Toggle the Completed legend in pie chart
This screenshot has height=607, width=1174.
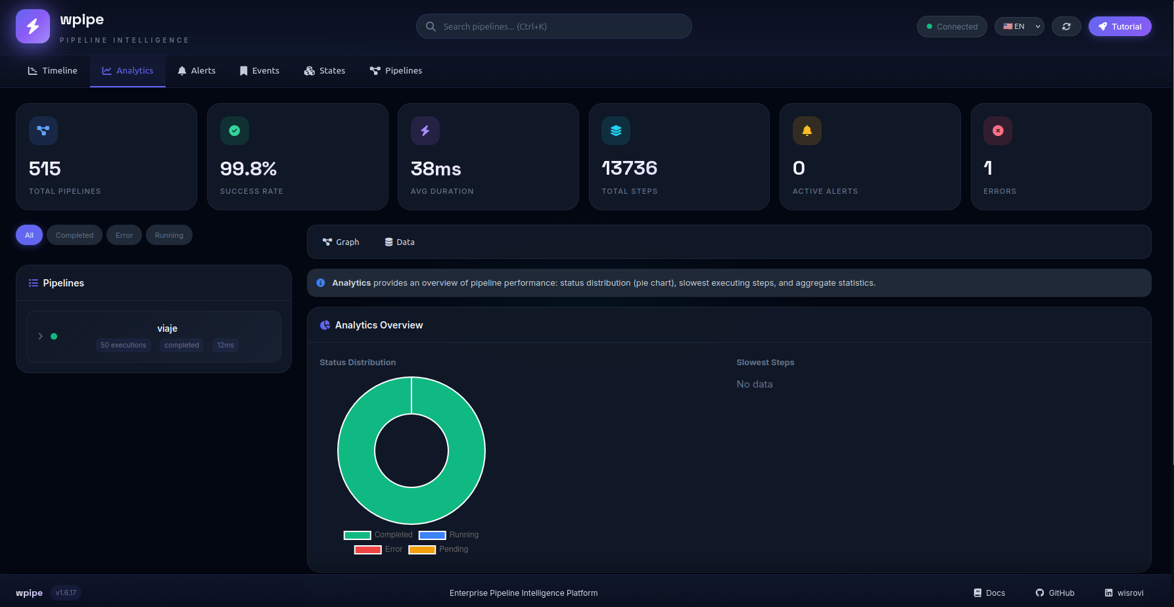pyautogui.click(x=379, y=535)
